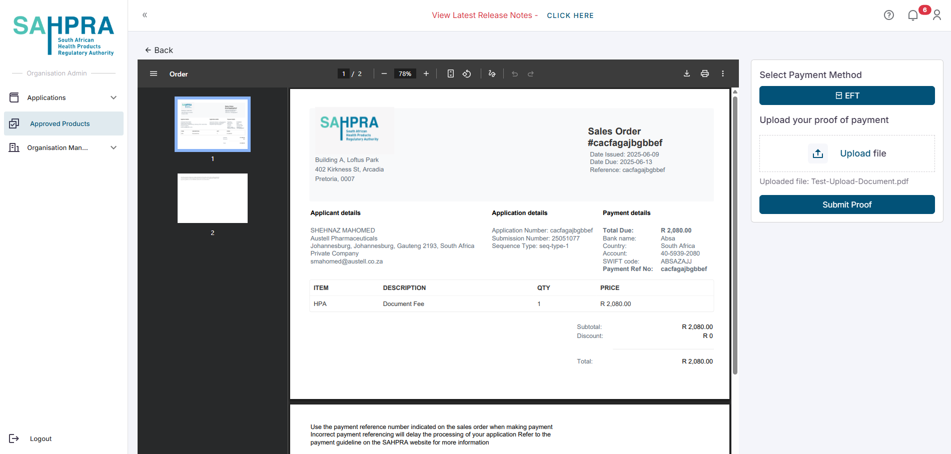Print the Order document
The image size is (951, 454).
pos(705,73)
